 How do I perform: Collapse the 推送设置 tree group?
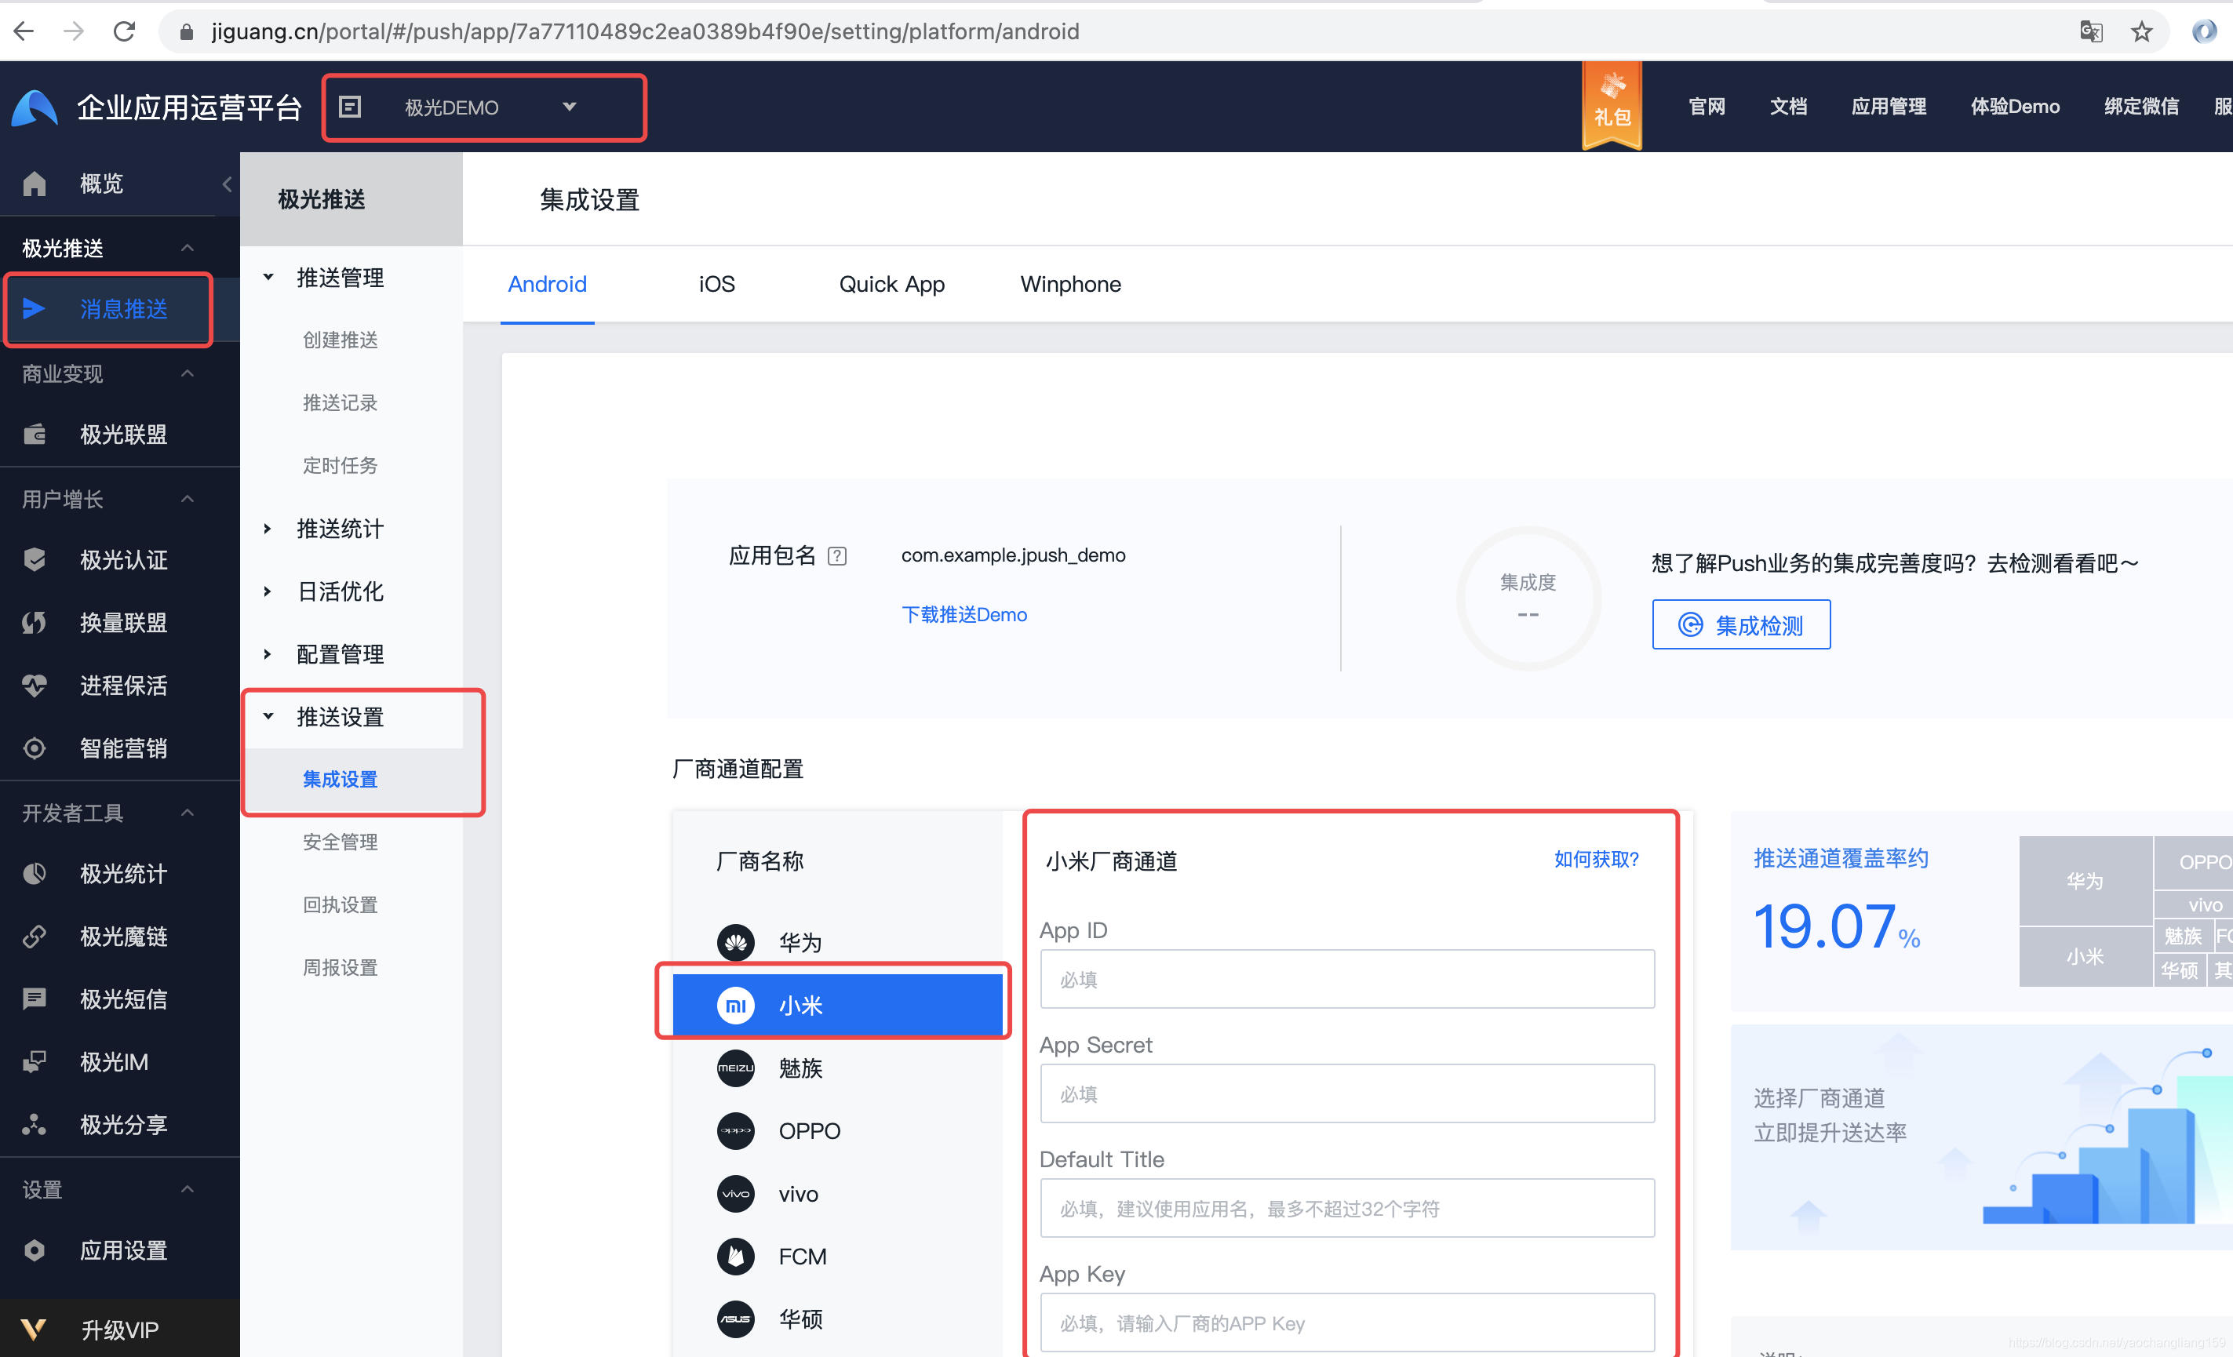pos(268,717)
